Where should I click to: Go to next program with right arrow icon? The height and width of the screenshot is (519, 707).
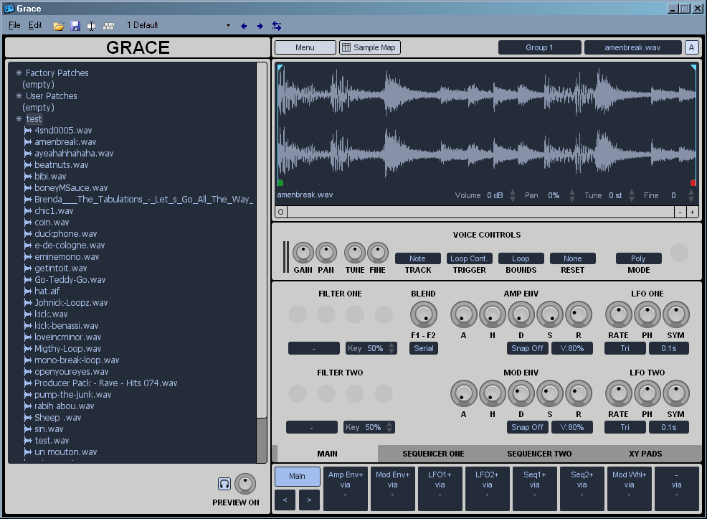tap(260, 25)
